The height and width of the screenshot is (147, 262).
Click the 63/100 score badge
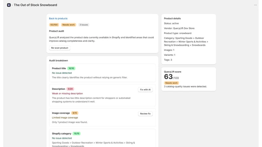pyautogui.click(x=54, y=25)
